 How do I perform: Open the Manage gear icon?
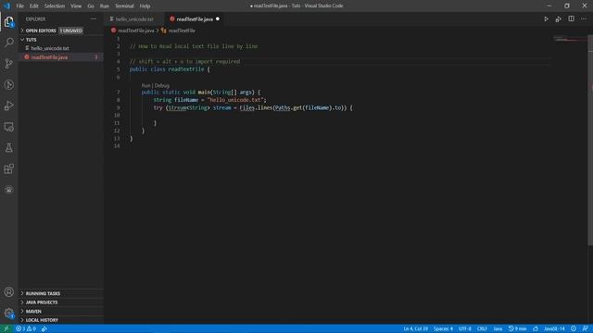click(x=8, y=313)
